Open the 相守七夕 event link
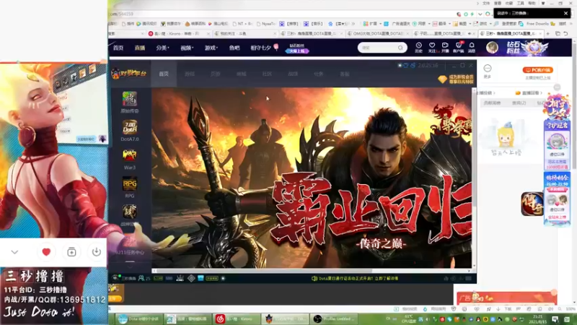Viewport: 577px width, 325px height. click(x=264, y=48)
